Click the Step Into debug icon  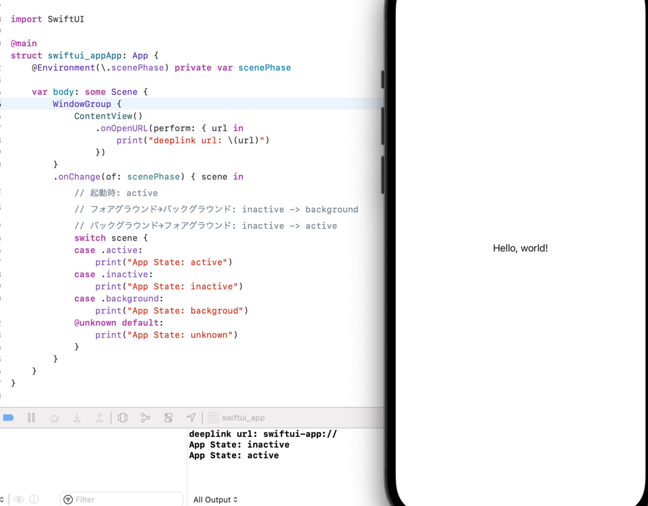point(77,418)
